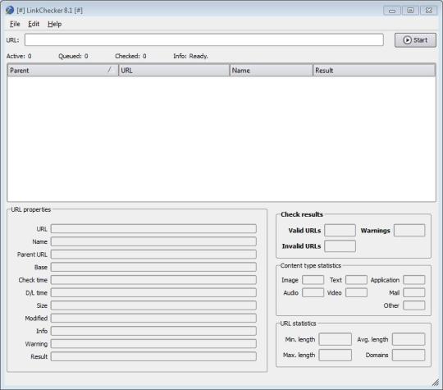The height and width of the screenshot is (390, 443).
Task: Click the Modified properties field
Action: coord(153,319)
